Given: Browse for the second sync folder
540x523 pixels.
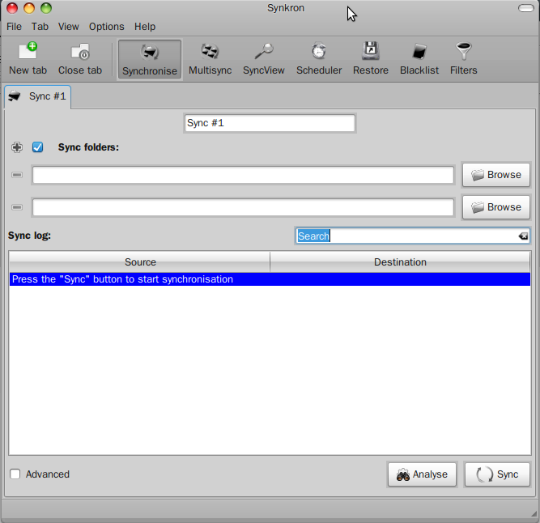Looking at the screenshot, I should [496, 207].
